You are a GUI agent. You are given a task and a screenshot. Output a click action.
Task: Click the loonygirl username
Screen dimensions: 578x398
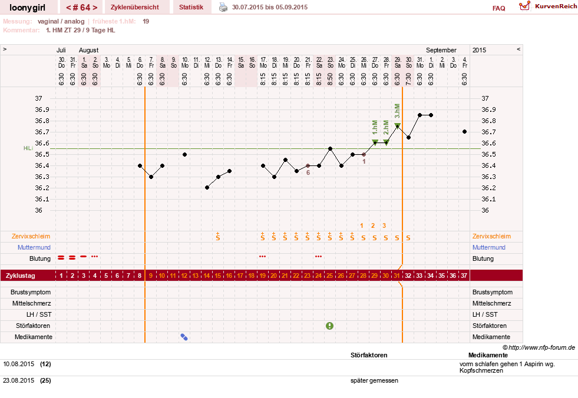pyautogui.click(x=27, y=8)
